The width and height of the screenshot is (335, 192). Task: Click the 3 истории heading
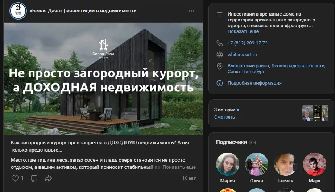[x=225, y=110]
